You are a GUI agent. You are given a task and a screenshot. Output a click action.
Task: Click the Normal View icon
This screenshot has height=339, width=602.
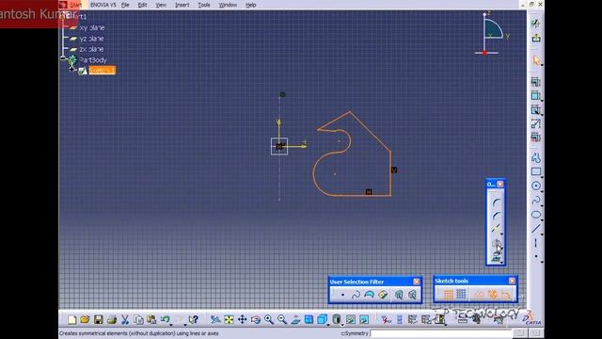[295, 320]
